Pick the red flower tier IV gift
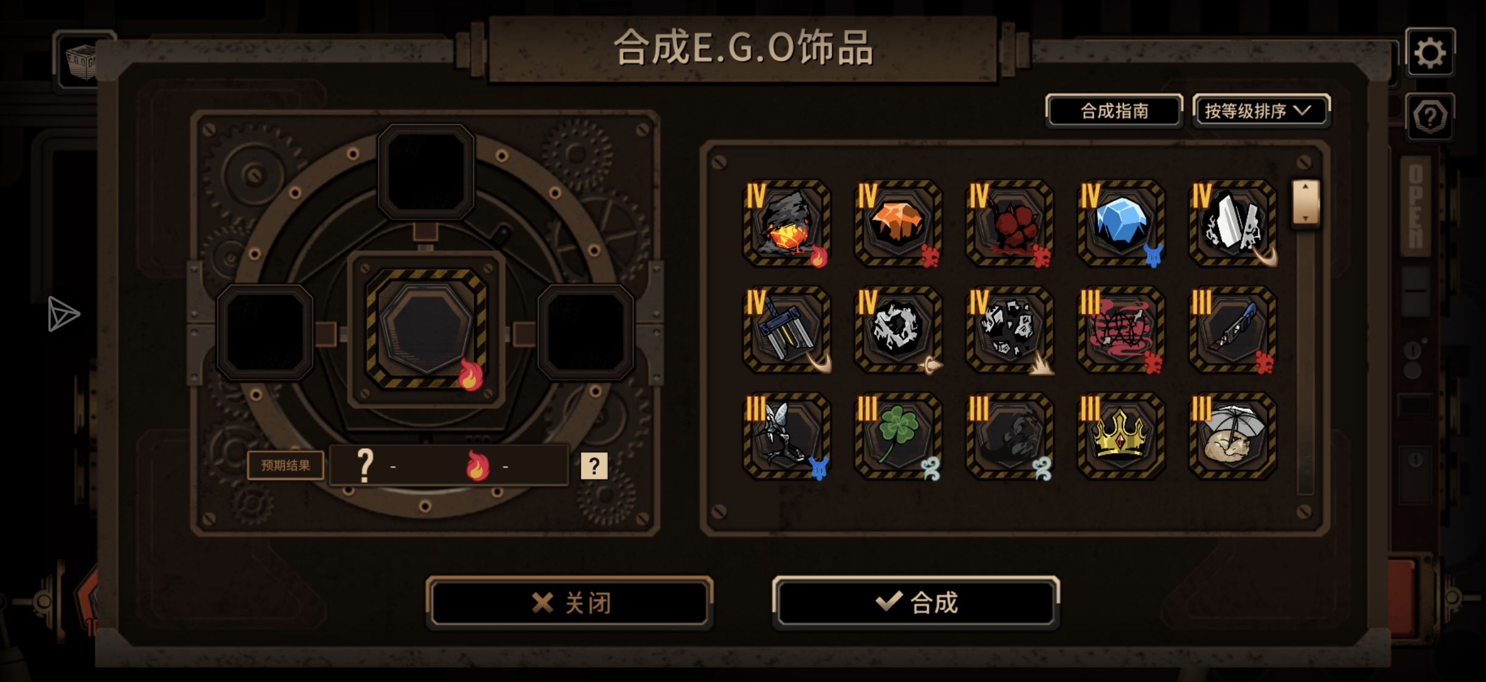The height and width of the screenshot is (682, 1486). pyautogui.click(x=1010, y=223)
